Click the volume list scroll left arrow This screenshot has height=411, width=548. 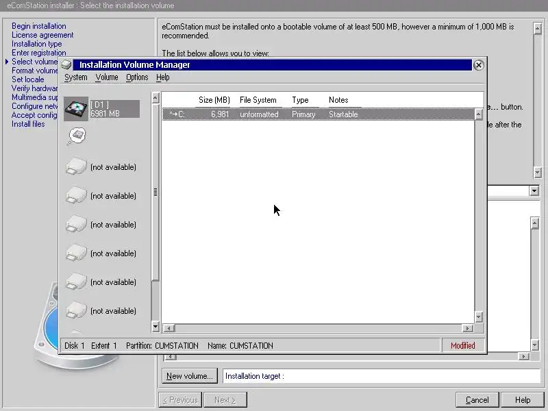point(169,328)
